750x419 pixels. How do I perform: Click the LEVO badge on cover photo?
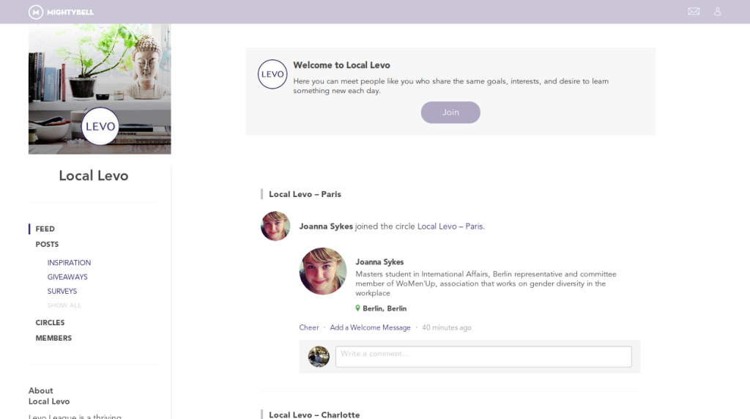[x=100, y=126]
